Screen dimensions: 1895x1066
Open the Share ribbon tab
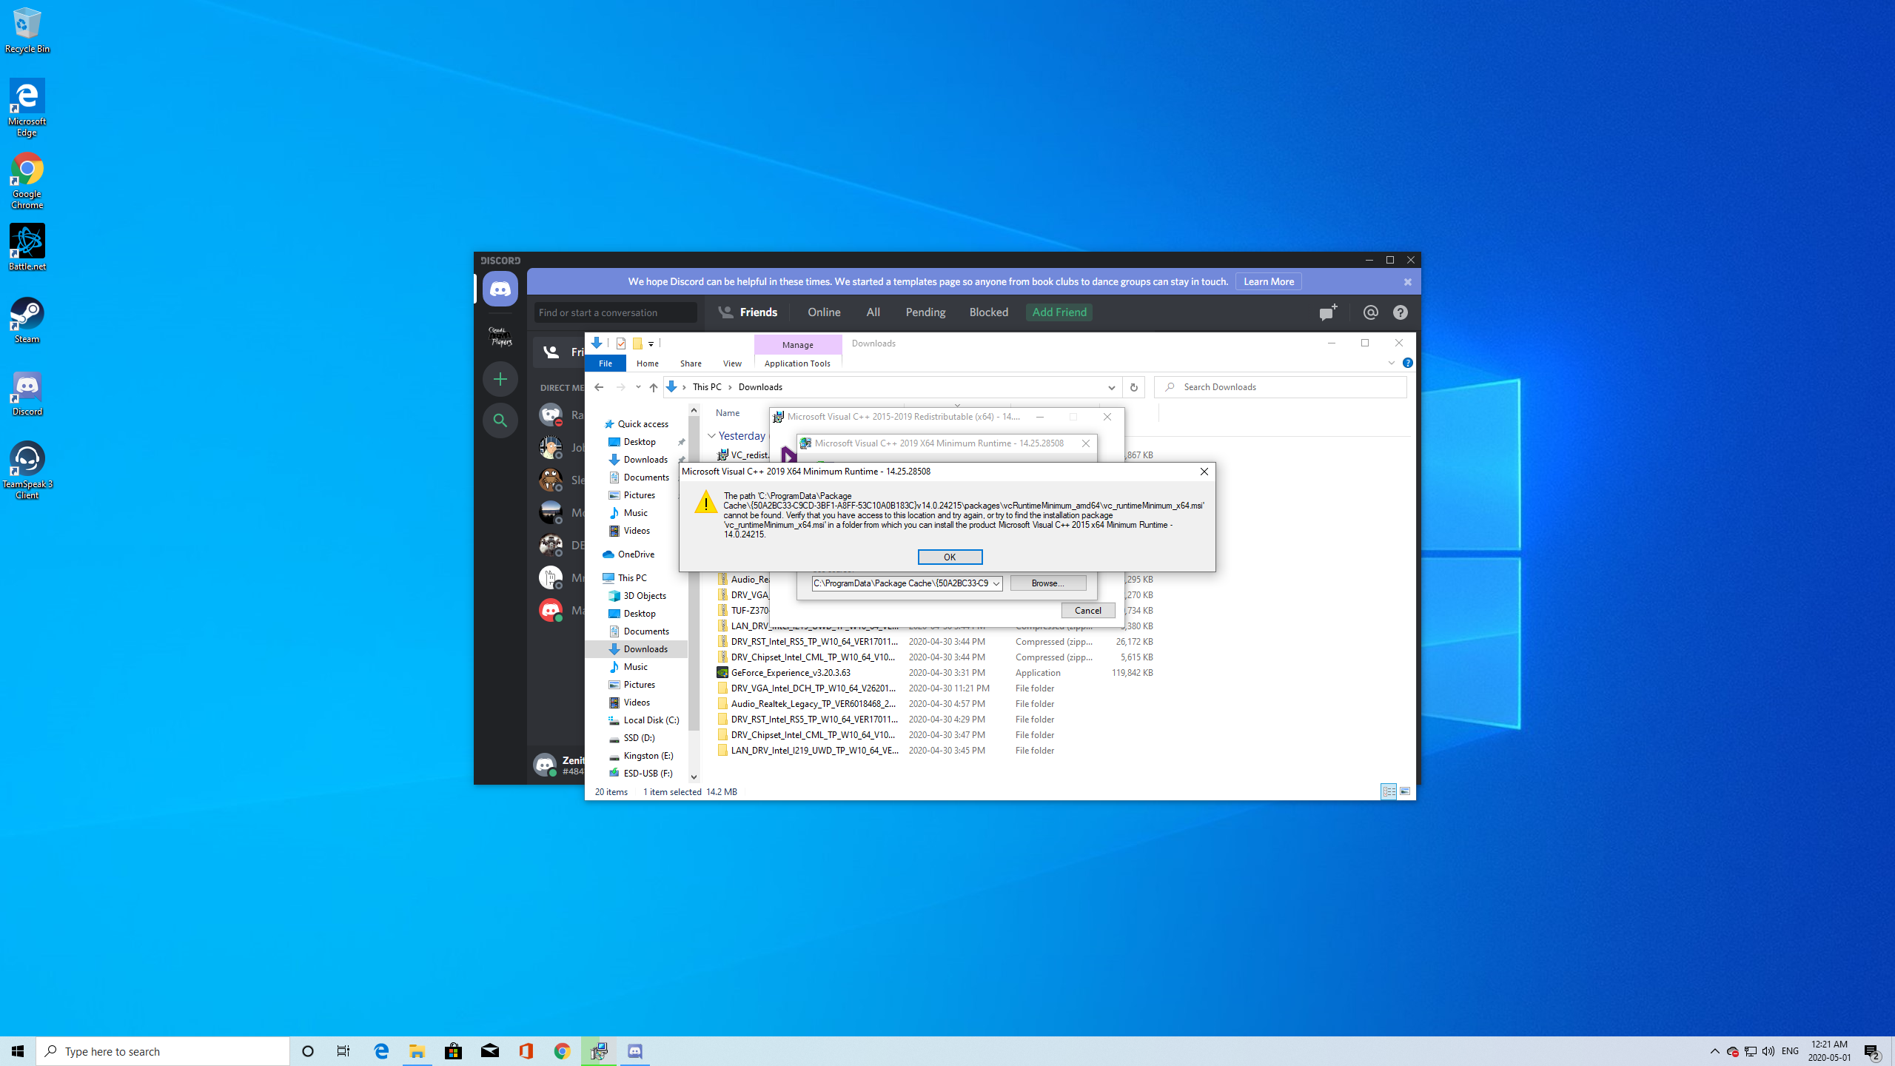(x=691, y=363)
